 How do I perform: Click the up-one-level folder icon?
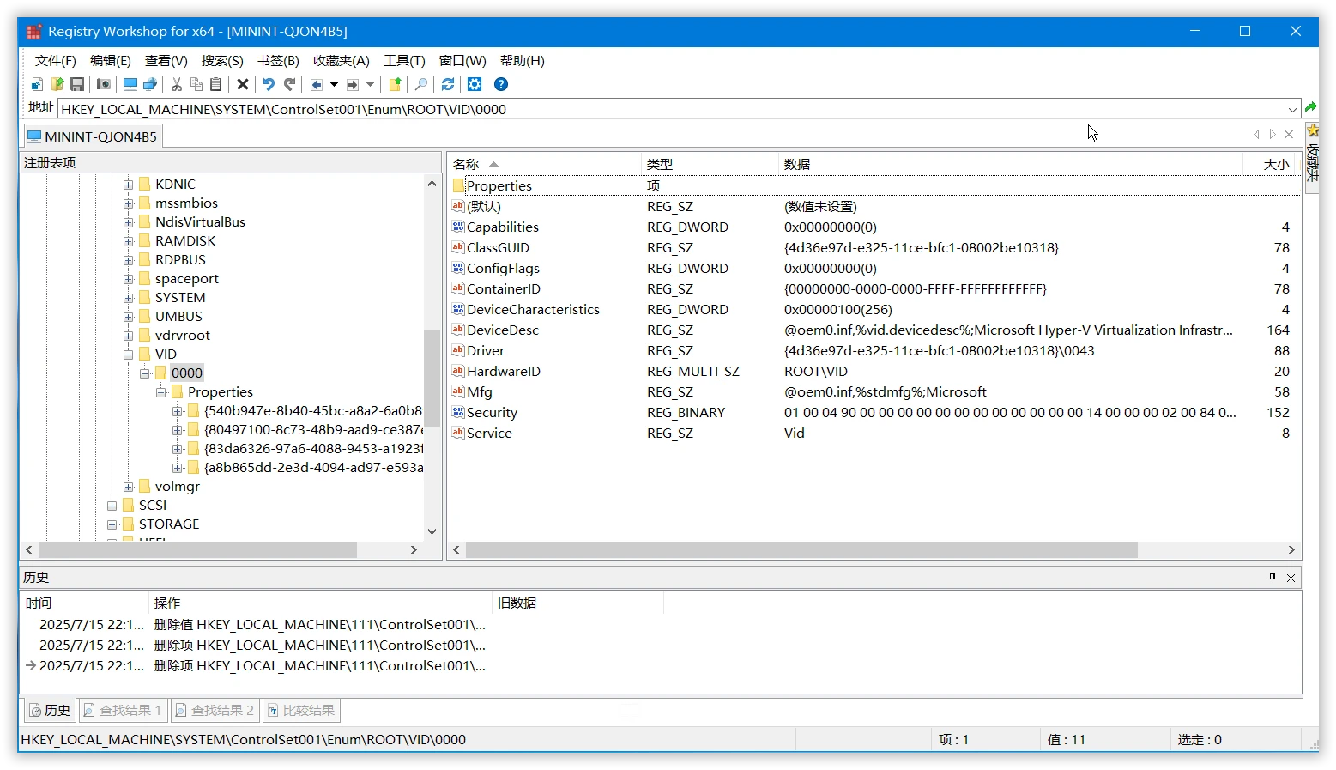pos(395,83)
